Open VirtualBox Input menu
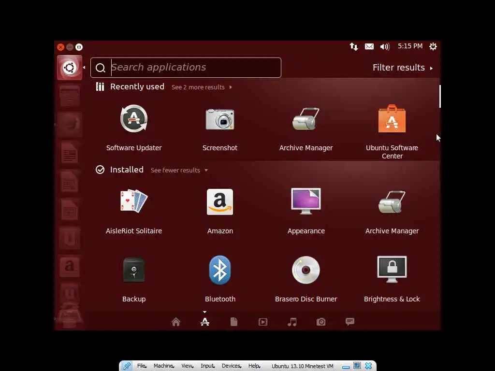The image size is (495, 371). click(207, 366)
